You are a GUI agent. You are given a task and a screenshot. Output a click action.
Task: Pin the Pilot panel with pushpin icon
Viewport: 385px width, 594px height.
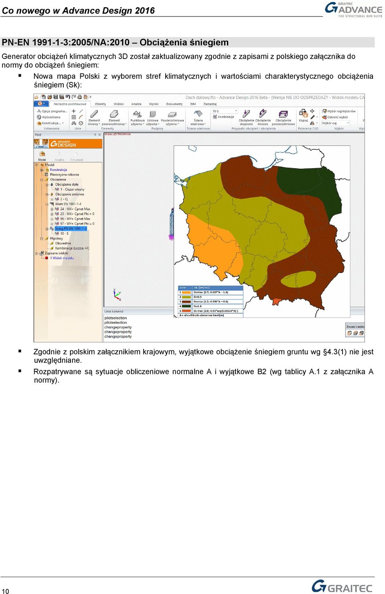click(x=95, y=135)
